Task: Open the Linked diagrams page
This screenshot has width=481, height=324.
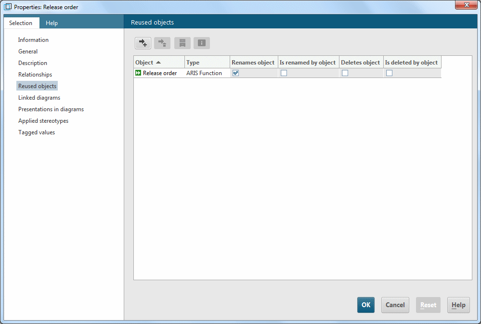Action: pos(39,98)
